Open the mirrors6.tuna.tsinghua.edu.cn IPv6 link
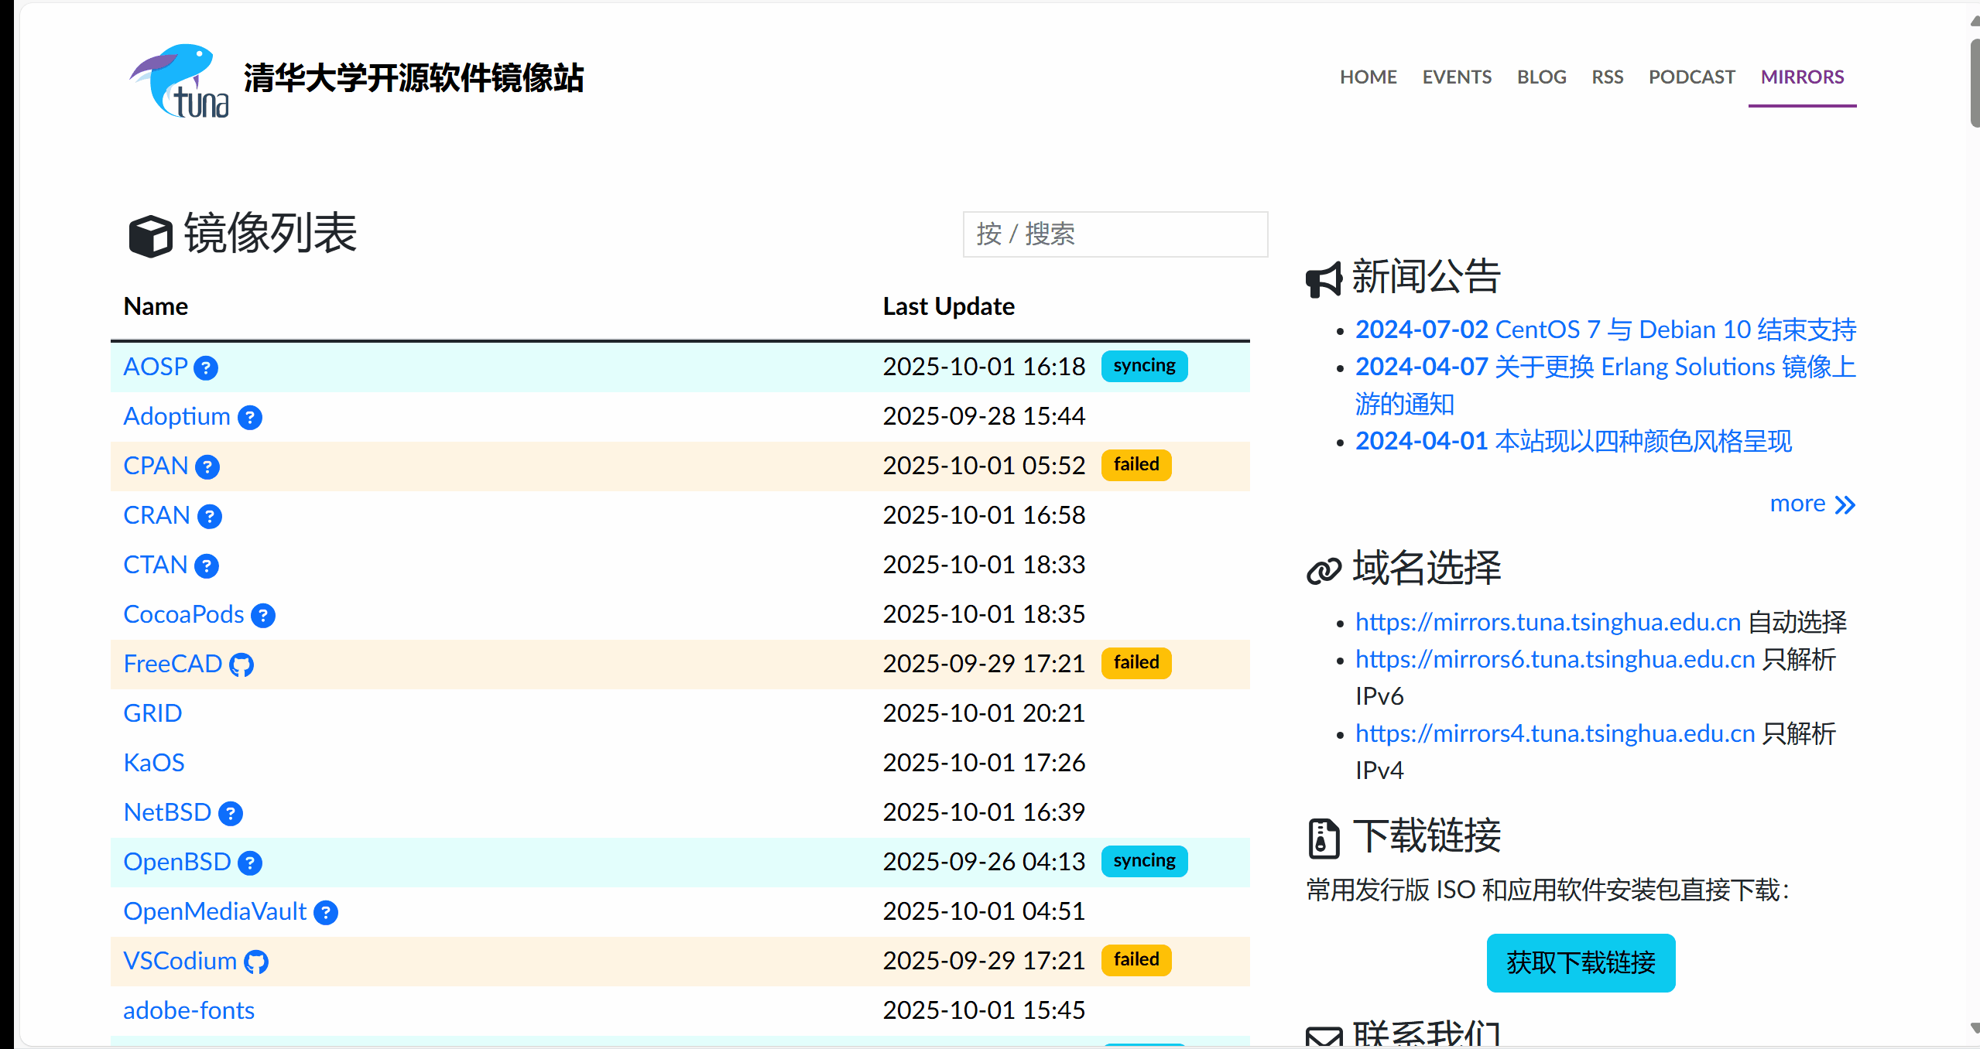This screenshot has height=1049, width=1980. click(x=1554, y=659)
